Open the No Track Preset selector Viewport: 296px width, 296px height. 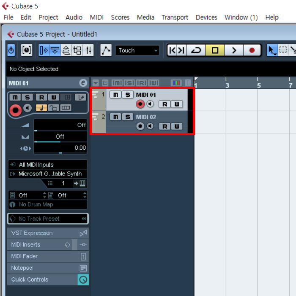48,219
